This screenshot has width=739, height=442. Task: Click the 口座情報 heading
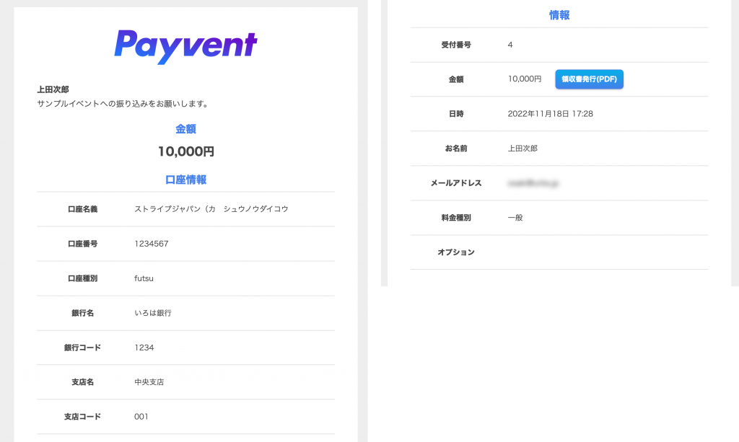(185, 180)
